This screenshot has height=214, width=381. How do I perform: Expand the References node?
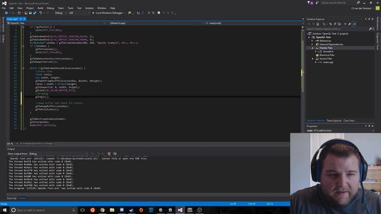point(313,41)
